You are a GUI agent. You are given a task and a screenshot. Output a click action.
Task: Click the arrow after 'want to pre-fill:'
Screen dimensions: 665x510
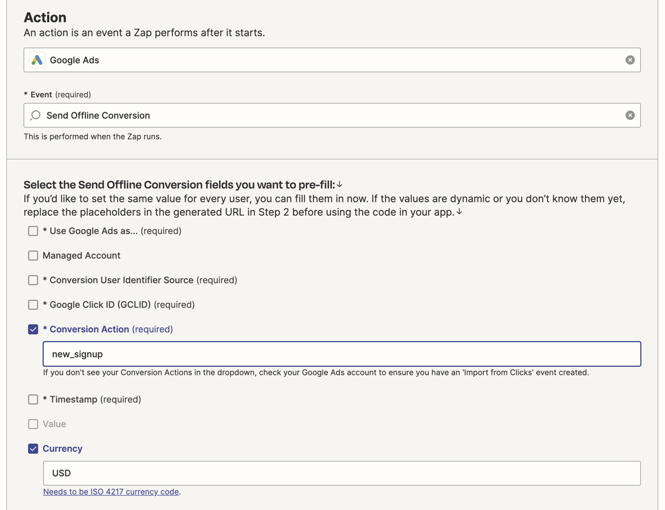[339, 185]
